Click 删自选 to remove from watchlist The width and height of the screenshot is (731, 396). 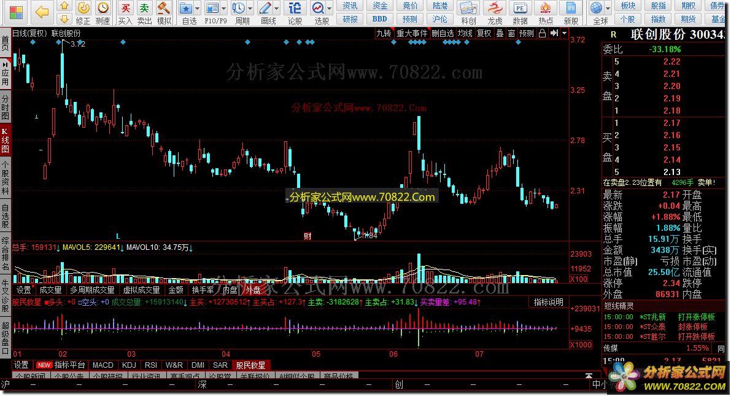[443, 33]
